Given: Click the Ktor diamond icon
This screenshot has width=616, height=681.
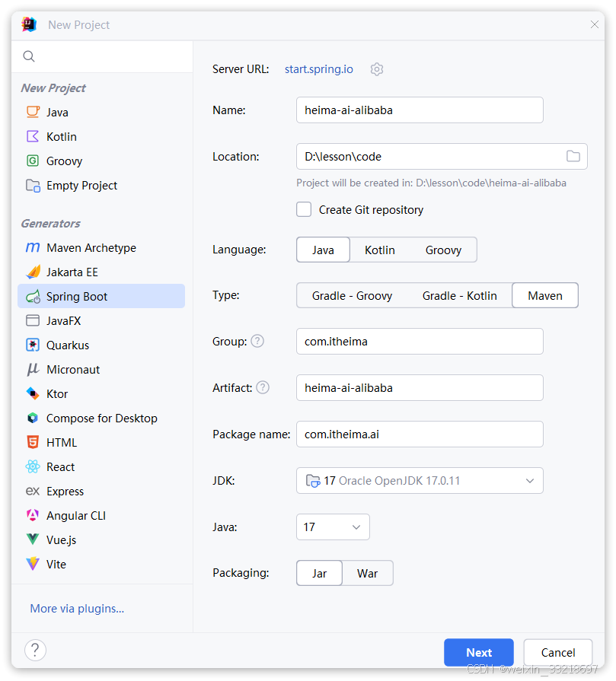Looking at the screenshot, I should click(x=33, y=393).
